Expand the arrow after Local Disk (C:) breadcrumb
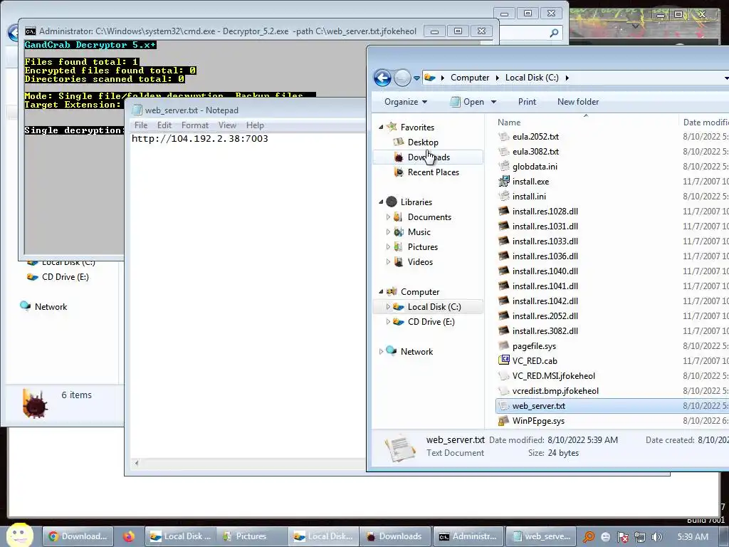This screenshot has width=729, height=547. [x=567, y=78]
